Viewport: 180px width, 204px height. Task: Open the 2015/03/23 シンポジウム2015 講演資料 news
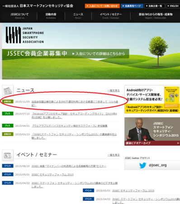[74, 136]
